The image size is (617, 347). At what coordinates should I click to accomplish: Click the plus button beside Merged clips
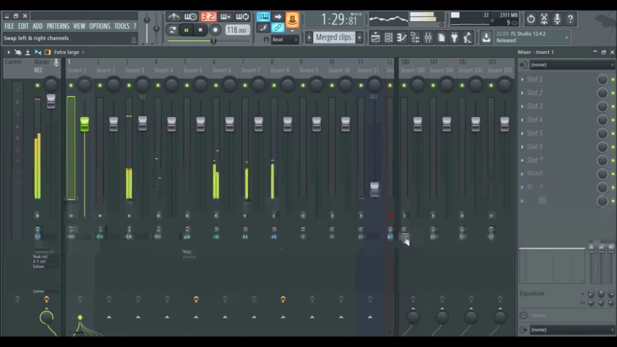[x=359, y=38]
